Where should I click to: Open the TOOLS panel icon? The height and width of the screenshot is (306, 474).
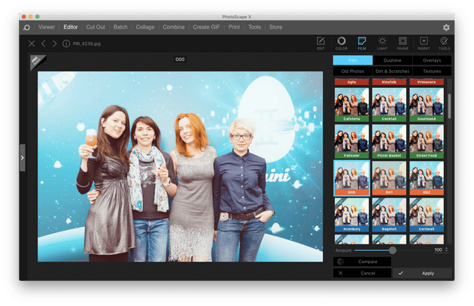tap(444, 43)
